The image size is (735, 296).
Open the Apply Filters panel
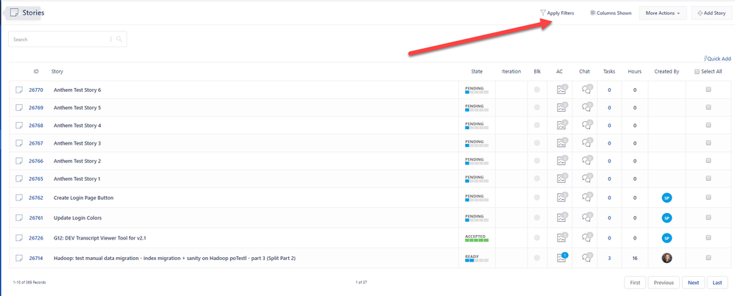pos(557,13)
